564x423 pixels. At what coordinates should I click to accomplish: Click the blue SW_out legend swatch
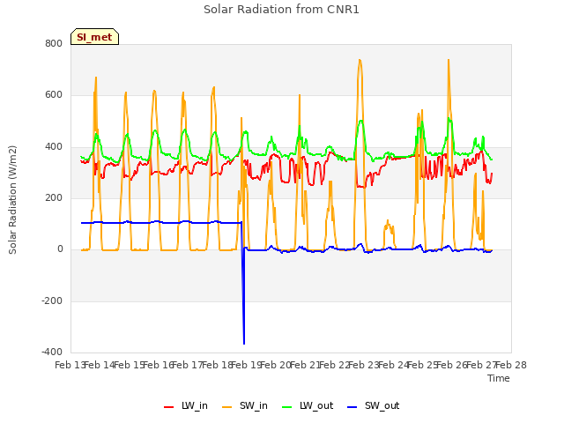[352, 406]
